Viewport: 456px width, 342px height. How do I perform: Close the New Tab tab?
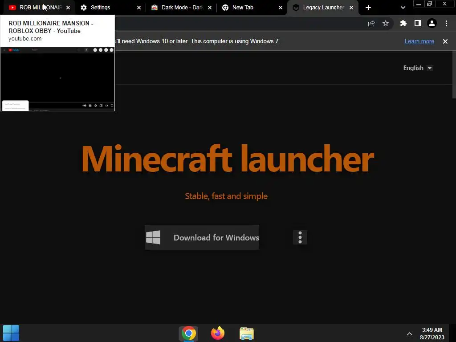(x=281, y=8)
